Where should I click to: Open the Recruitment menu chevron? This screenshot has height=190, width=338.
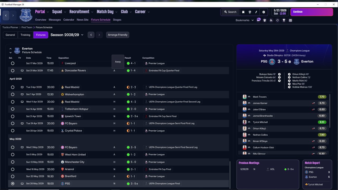tap(92, 12)
